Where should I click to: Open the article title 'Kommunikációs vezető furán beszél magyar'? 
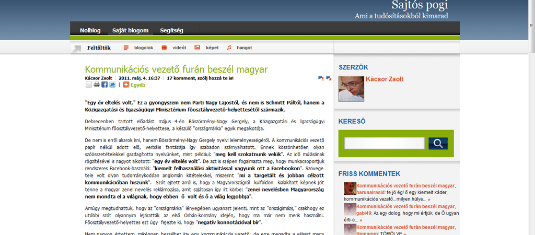point(176,69)
